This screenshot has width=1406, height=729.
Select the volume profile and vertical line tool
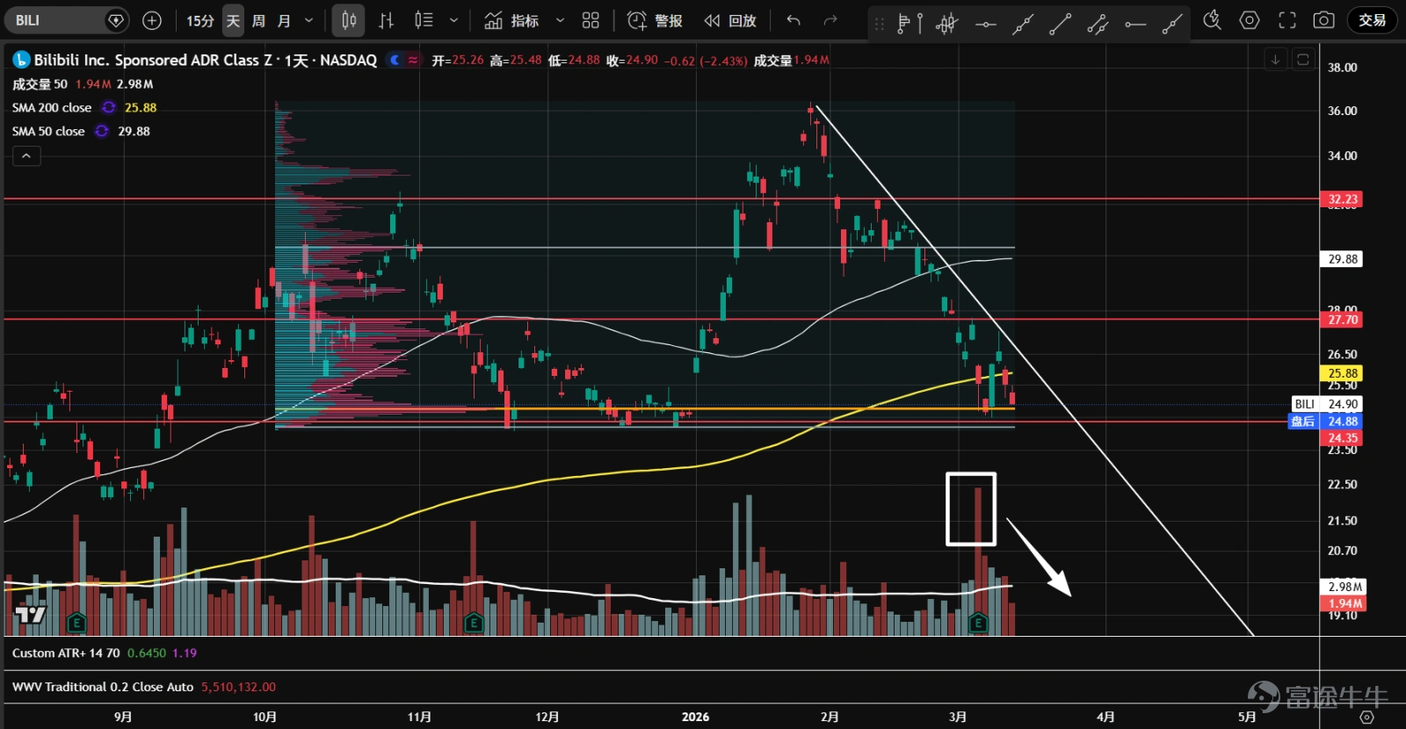[x=910, y=23]
